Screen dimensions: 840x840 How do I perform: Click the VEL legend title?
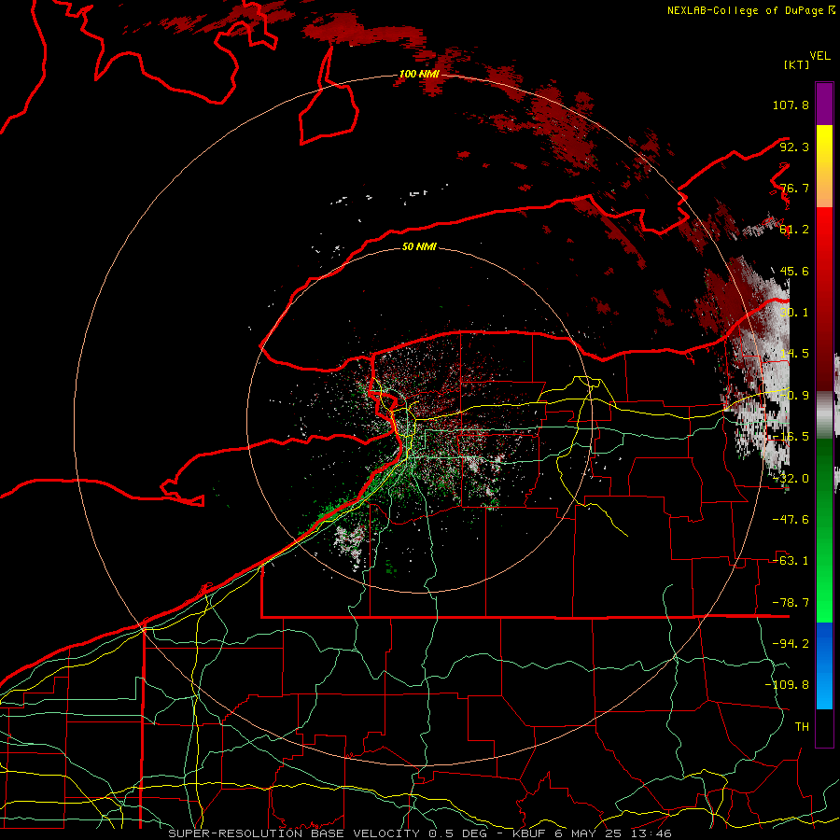pyautogui.click(x=819, y=56)
